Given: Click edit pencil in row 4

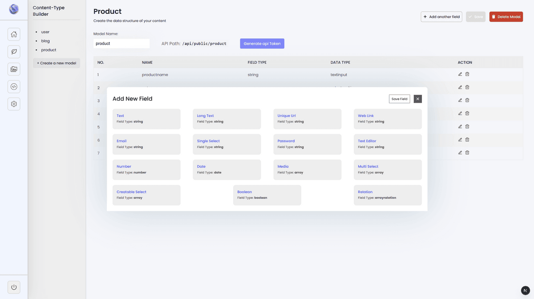Looking at the screenshot, I should (460, 113).
